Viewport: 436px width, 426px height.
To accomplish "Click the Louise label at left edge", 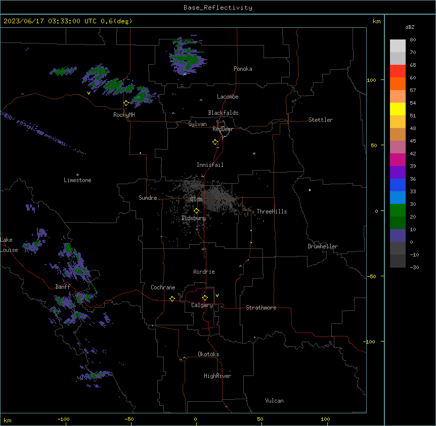I will click(9, 250).
